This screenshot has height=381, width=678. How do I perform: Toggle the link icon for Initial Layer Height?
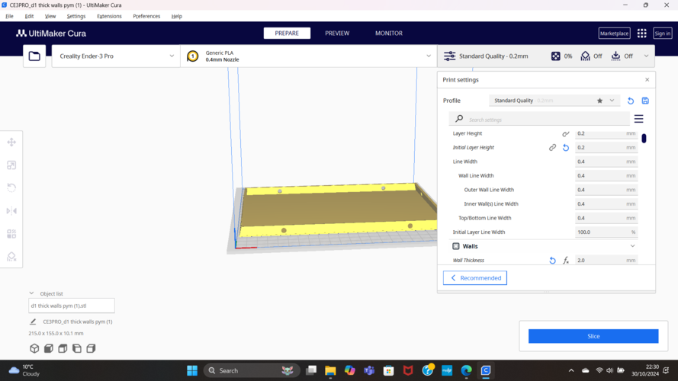click(x=552, y=148)
